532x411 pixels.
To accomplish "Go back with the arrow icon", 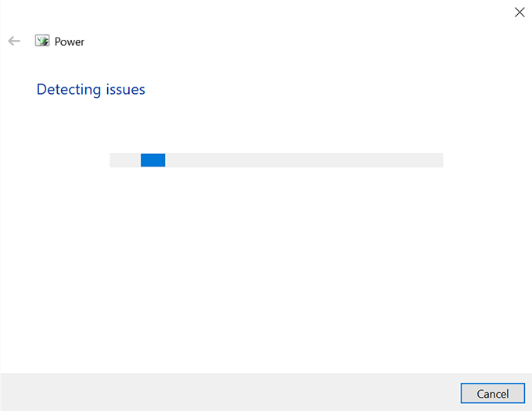I will click(14, 41).
